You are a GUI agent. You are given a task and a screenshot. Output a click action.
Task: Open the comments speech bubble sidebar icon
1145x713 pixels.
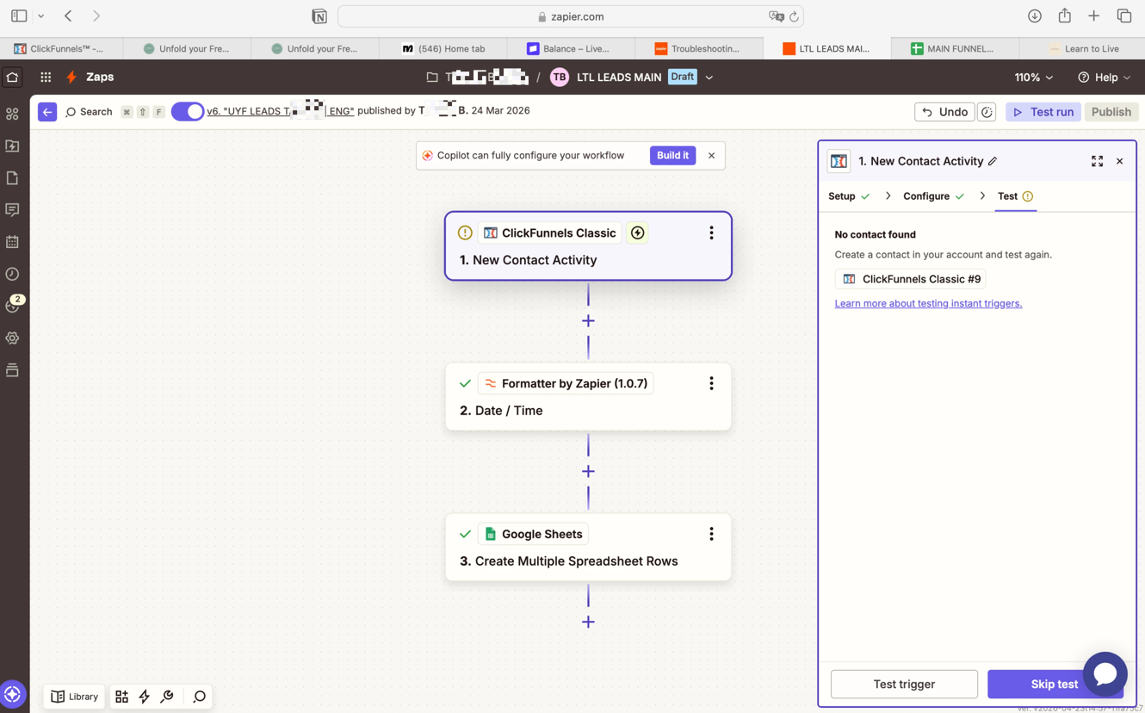point(12,210)
